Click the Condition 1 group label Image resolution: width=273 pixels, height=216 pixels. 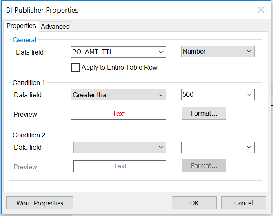(x=29, y=83)
